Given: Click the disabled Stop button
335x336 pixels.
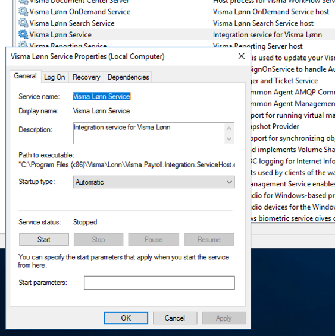Looking at the screenshot, I should tap(99, 239).
